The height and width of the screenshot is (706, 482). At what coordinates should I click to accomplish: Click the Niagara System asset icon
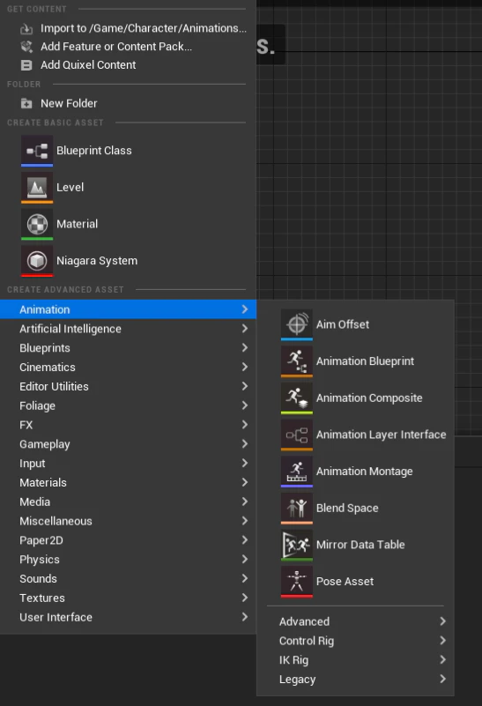pos(37,261)
